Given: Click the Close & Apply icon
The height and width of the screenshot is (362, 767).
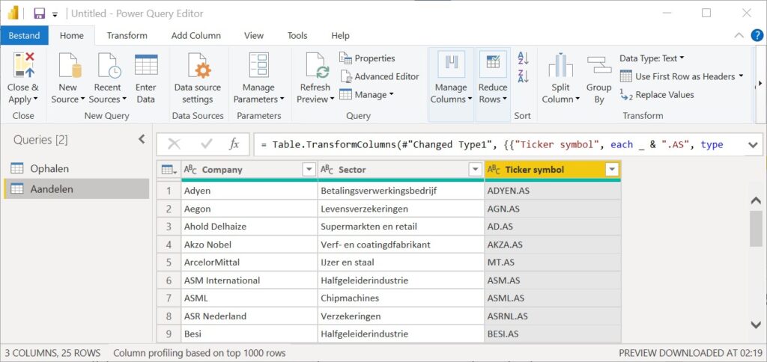Looking at the screenshot, I should point(22,64).
